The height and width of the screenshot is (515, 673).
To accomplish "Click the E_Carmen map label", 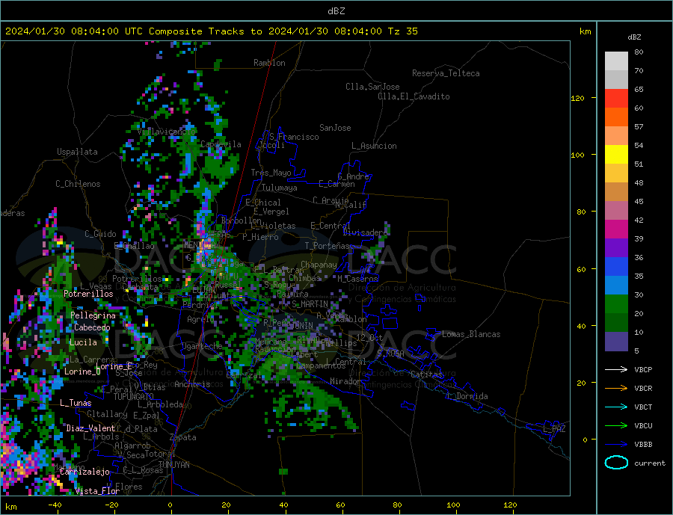I will (x=336, y=184).
